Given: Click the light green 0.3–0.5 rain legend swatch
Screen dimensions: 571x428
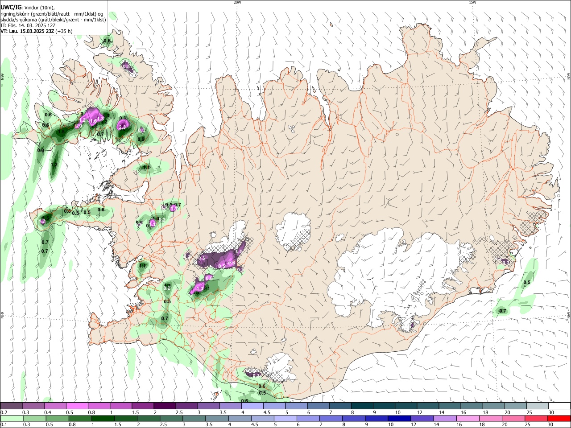Looking at the screenshot, I should point(34,419).
